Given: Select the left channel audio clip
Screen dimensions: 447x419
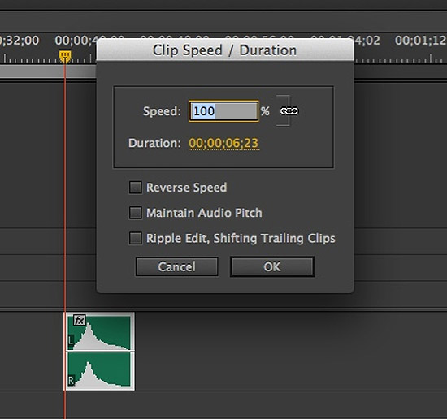Looking at the screenshot, I should 99,332.
